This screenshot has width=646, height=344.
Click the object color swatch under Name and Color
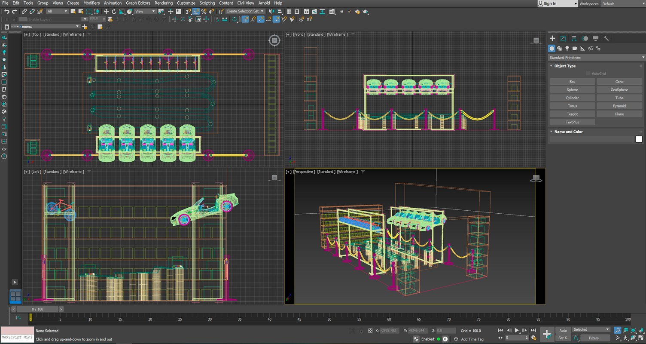pos(639,139)
